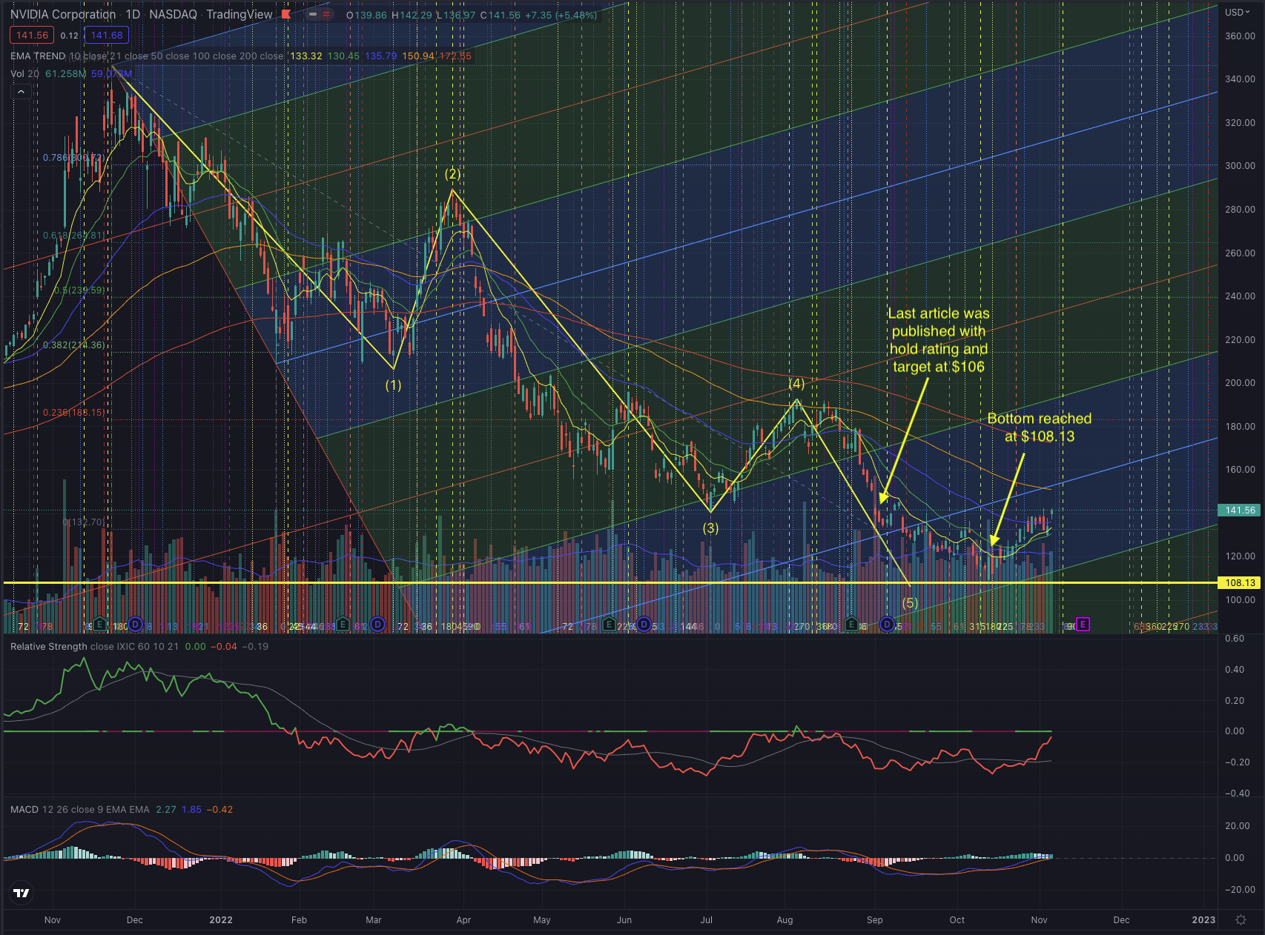Image resolution: width=1265 pixels, height=935 pixels.
Task: Click the teal 141.56 last-price label on price scale
Action: (1240, 510)
